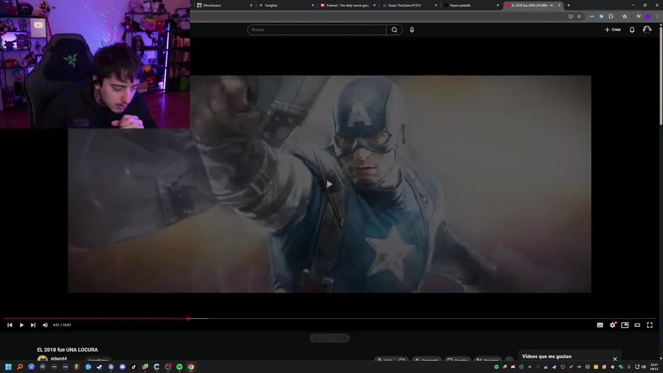Open Google Chrome from the taskbar
The image size is (663, 373).
(191, 367)
